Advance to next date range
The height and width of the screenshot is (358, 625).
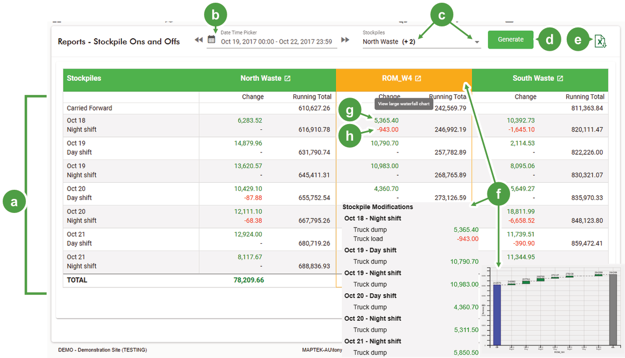point(345,40)
